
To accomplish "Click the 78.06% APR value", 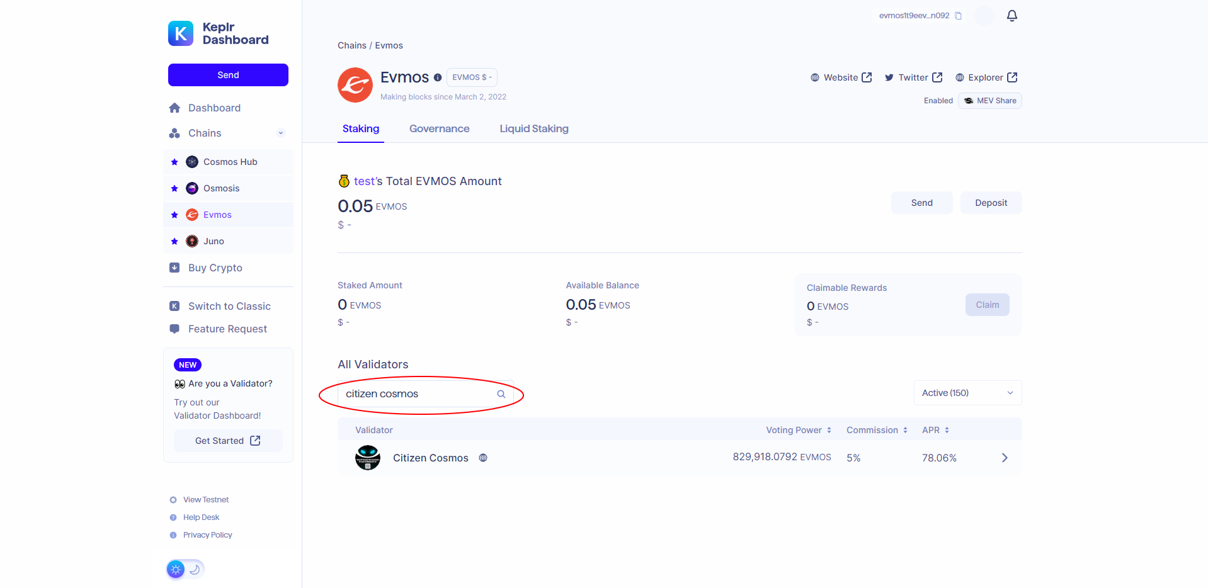I will pos(939,458).
